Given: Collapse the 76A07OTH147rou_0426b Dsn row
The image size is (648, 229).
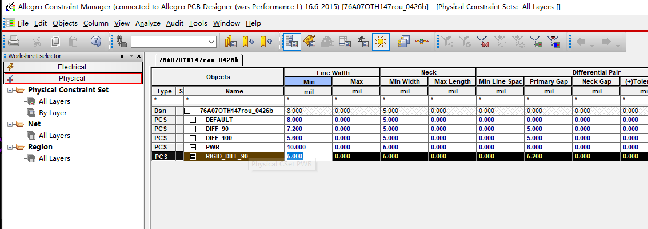Looking at the screenshot, I should (187, 111).
